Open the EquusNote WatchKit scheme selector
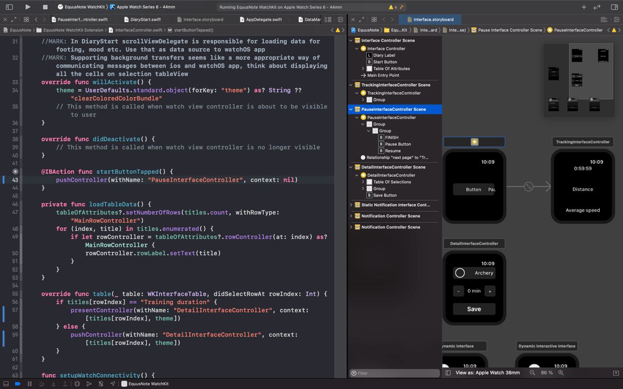This screenshot has height=389, width=623. [81, 7]
